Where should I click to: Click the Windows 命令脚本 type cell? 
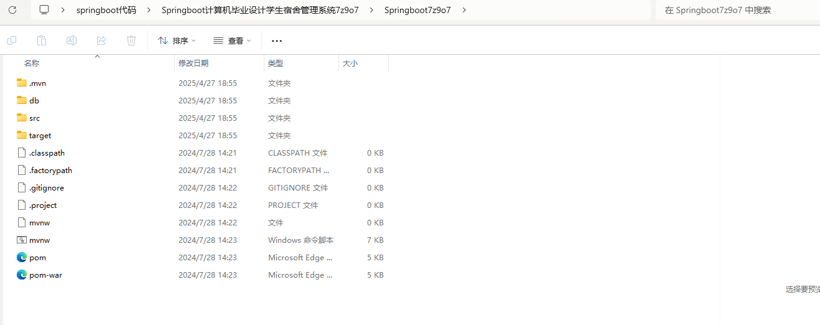(301, 240)
